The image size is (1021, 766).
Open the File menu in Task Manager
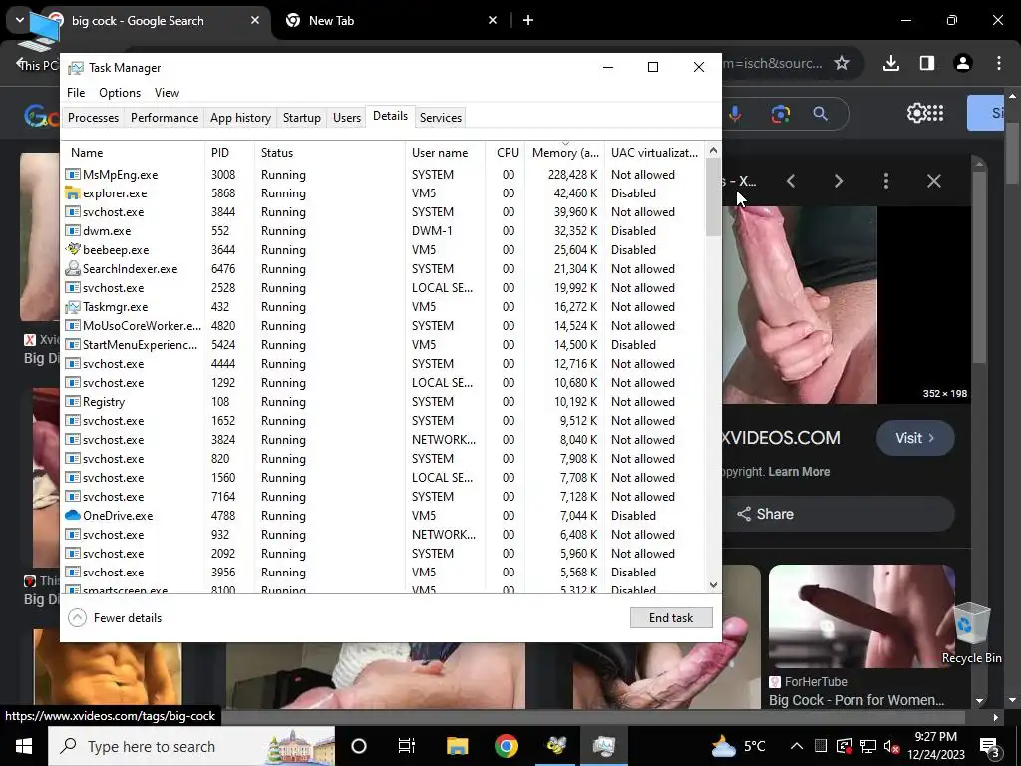coord(76,93)
